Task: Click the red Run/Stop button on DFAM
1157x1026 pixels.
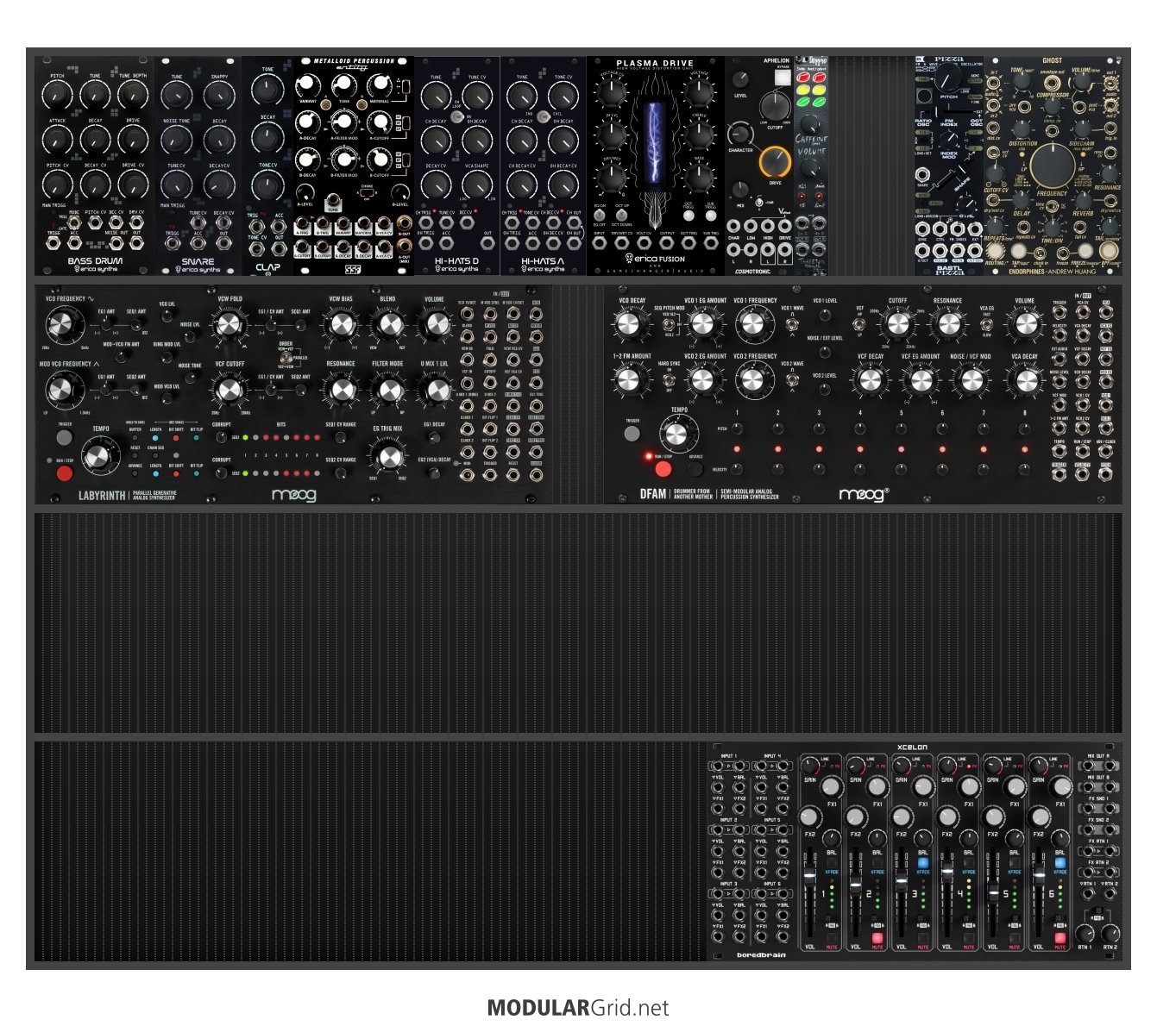Action: [x=663, y=469]
